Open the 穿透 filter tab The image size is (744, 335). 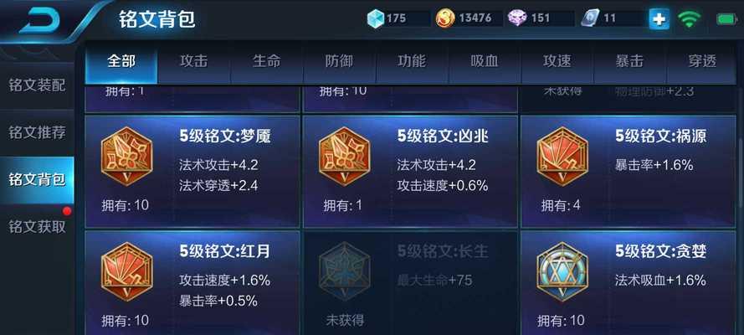pos(702,62)
